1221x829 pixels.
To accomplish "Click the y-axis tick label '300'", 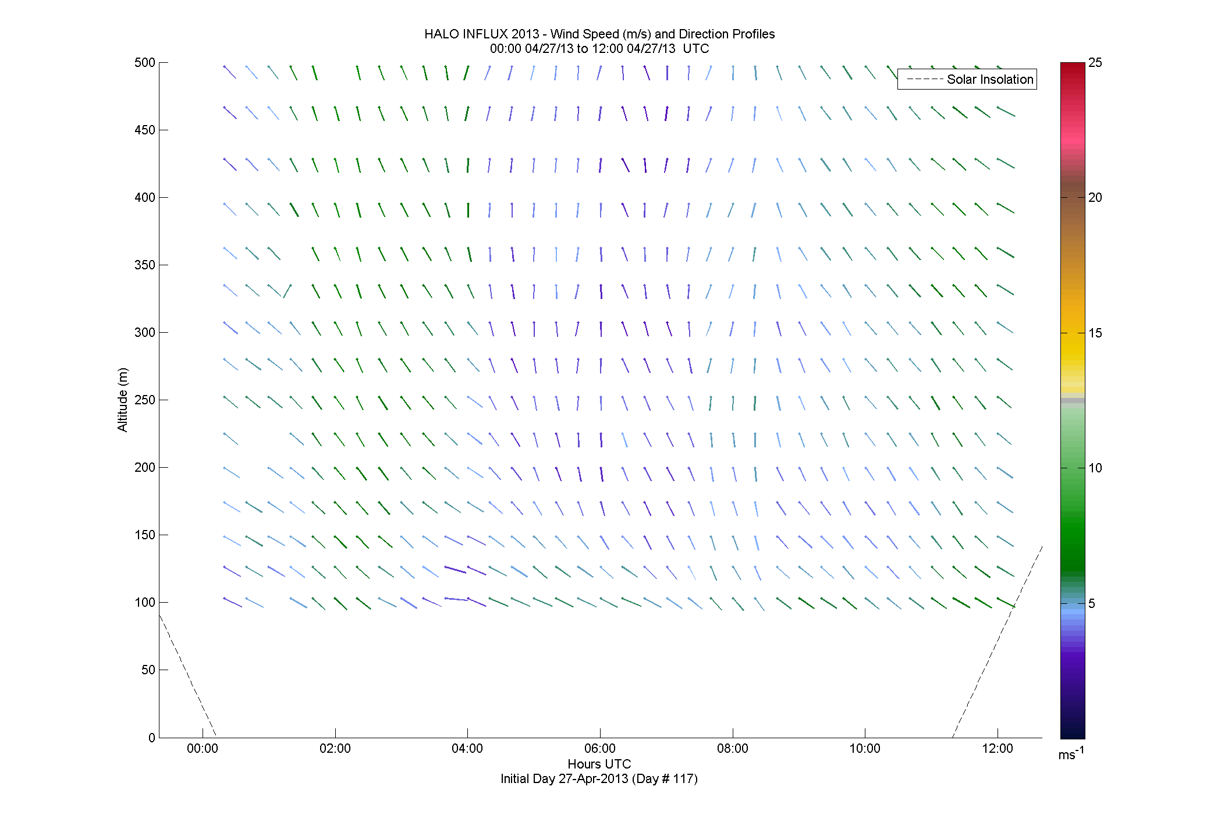I will point(145,333).
